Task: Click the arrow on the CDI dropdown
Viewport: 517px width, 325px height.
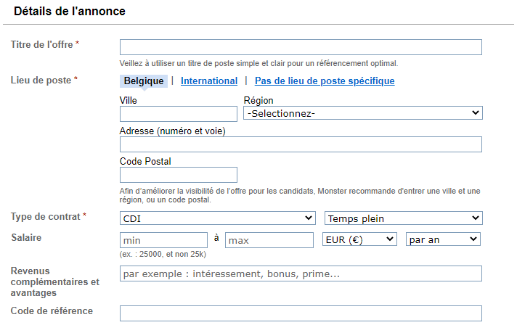Action: click(309, 218)
